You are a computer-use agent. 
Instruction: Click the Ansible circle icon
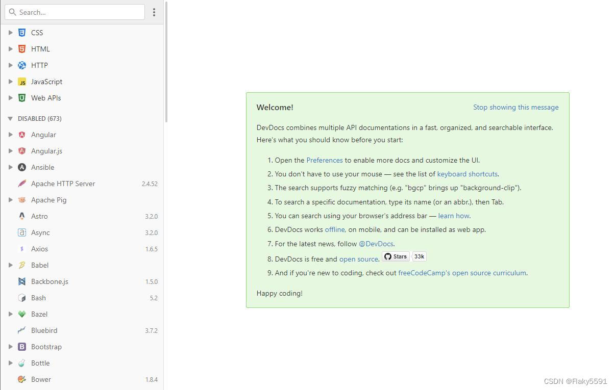(x=22, y=167)
